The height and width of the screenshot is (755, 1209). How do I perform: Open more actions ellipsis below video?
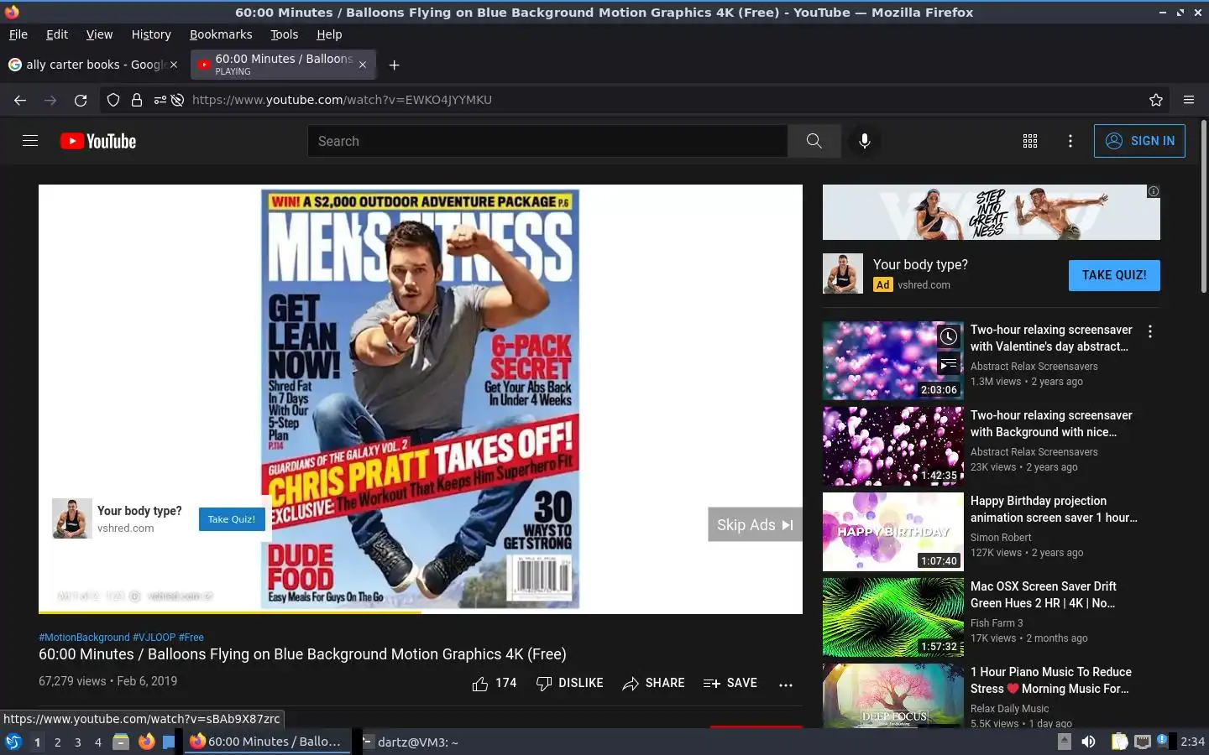[786, 685]
